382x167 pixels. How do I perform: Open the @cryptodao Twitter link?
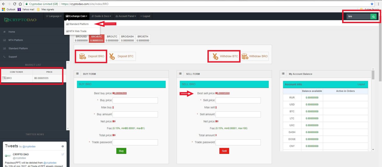[x=29, y=146]
